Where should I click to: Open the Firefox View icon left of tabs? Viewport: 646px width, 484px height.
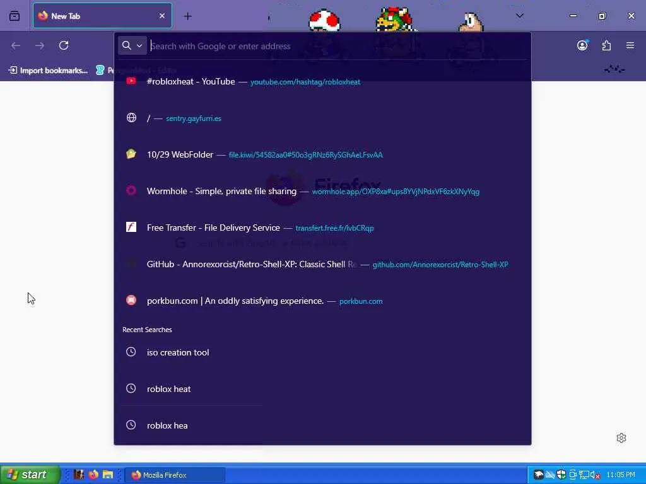tap(15, 16)
